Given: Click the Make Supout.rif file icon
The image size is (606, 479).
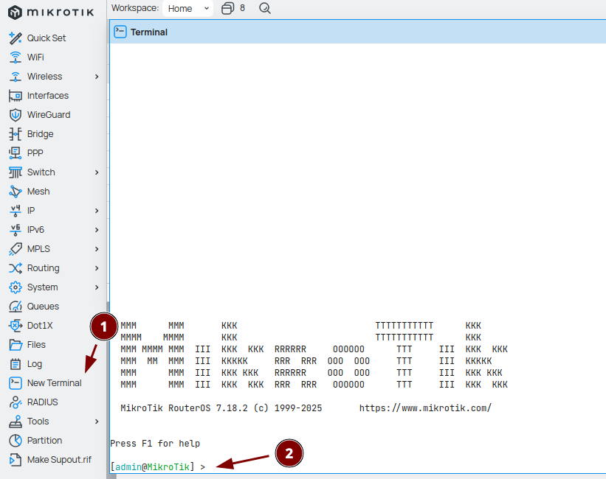Looking at the screenshot, I should point(15,460).
